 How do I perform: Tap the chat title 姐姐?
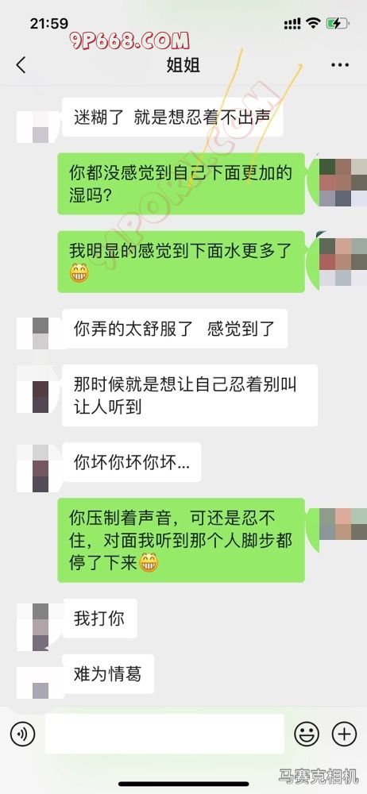tap(183, 65)
